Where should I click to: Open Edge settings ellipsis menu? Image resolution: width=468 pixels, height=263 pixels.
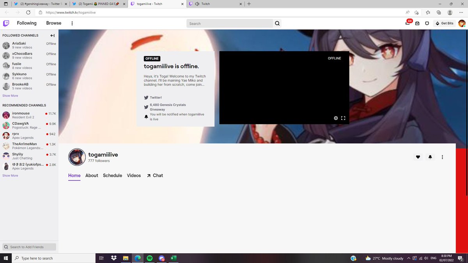(x=461, y=12)
